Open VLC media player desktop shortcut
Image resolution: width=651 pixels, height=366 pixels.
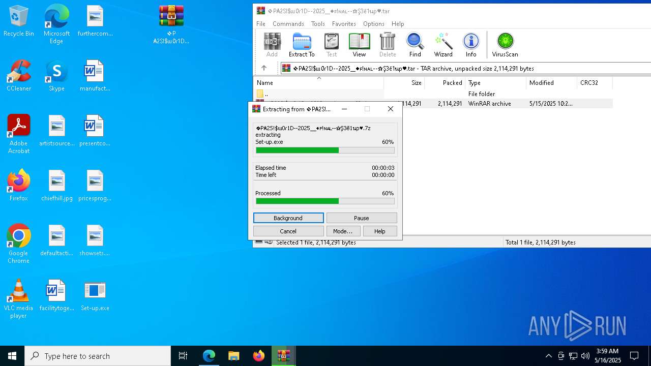pyautogui.click(x=19, y=299)
